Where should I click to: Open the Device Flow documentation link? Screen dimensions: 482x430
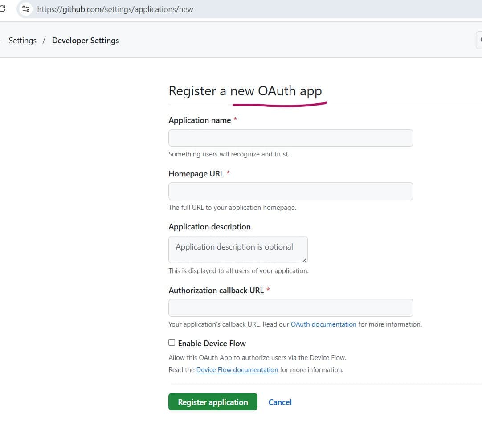click(237, 369)
